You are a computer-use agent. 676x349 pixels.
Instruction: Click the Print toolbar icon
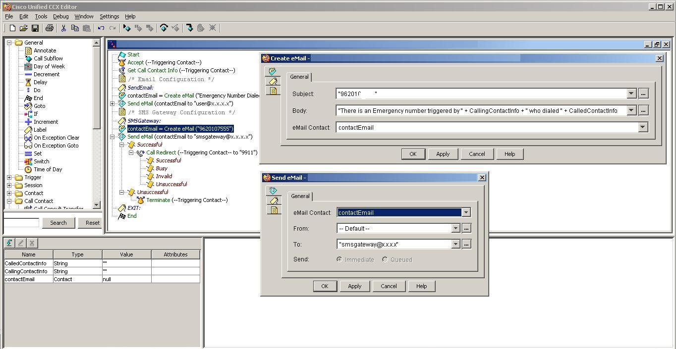coord(49,28)
